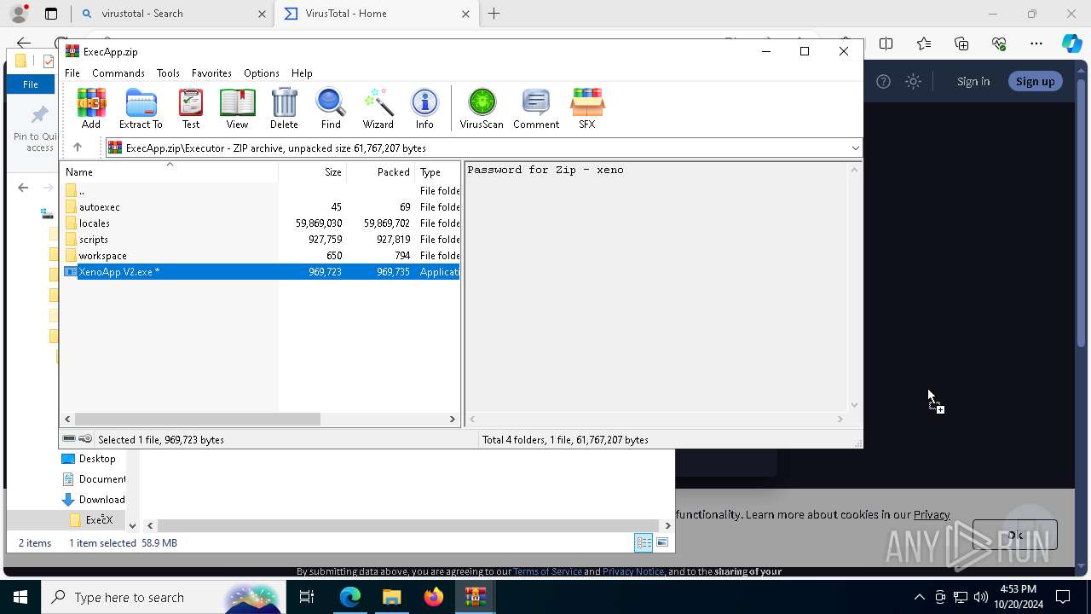Click the Edge split screen icon

pos(886,43)
